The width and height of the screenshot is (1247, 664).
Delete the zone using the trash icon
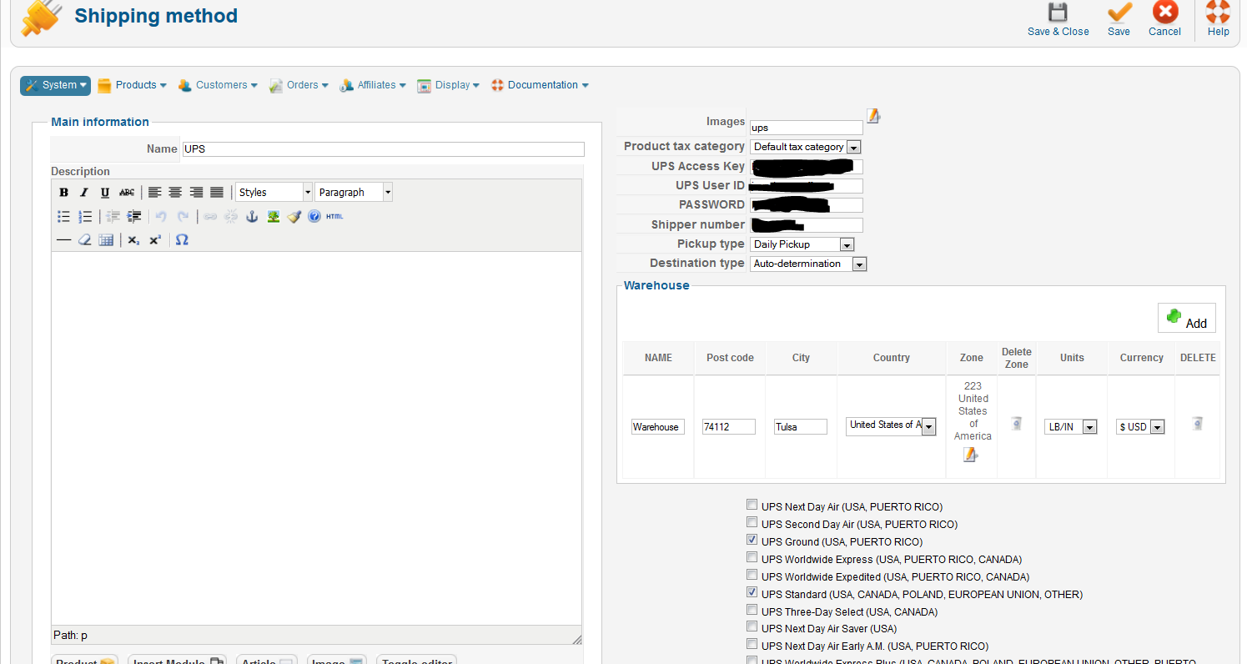[x=1016, y=424]
